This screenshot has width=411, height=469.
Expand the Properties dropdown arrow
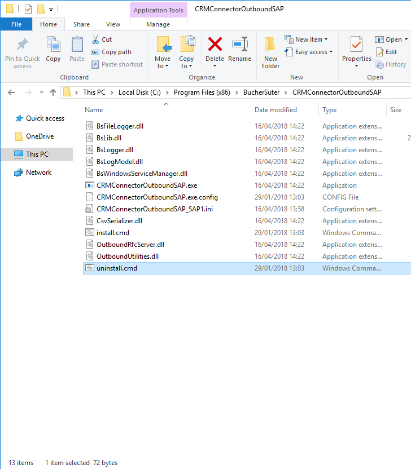click(x=356, y=66)
